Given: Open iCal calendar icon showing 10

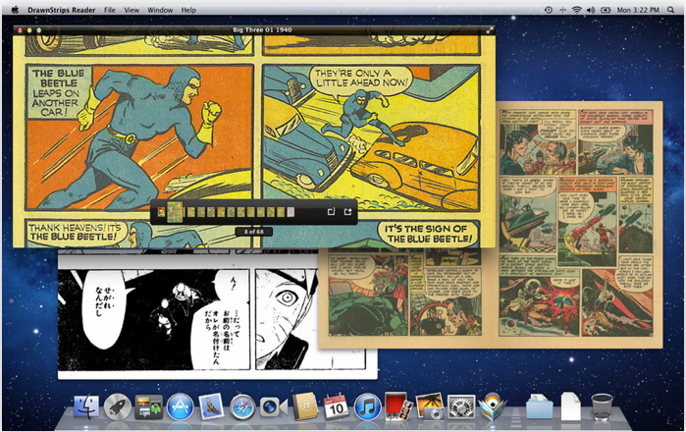Looking at the screenshot, I should tap(336, 407).
